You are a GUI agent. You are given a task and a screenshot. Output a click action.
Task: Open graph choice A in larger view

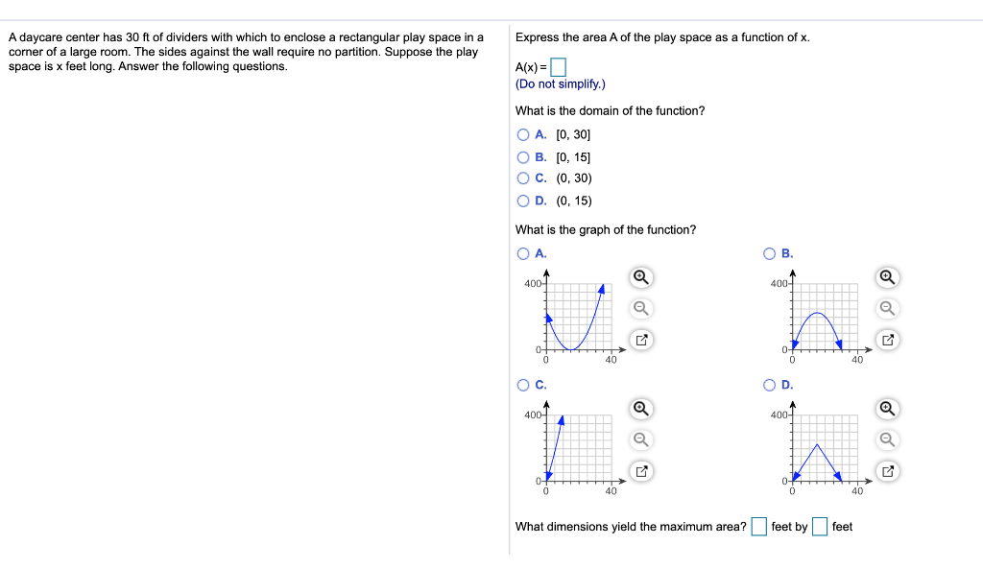(641, 339)
